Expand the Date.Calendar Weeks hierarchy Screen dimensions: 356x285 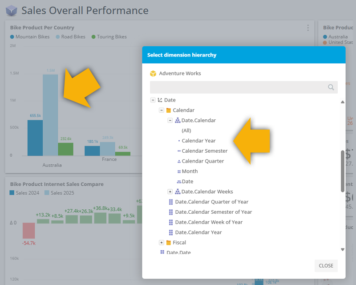pos(170,191)
